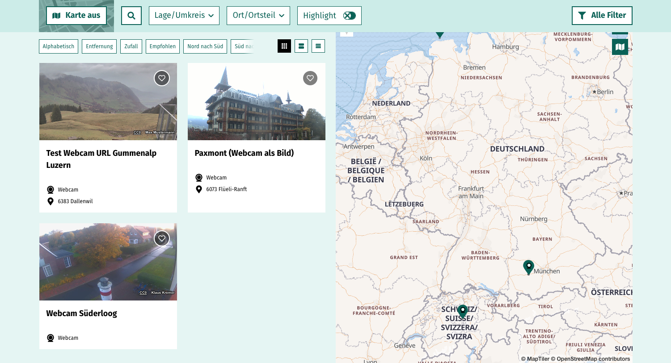Click the CC0 license on Süderloog image
Image resolution: width=671 pixels, height=363 pixels.
tap(143, 293)
